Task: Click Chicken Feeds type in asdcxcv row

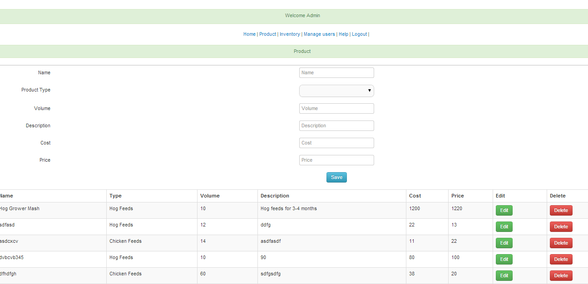Action: [125, 241]
